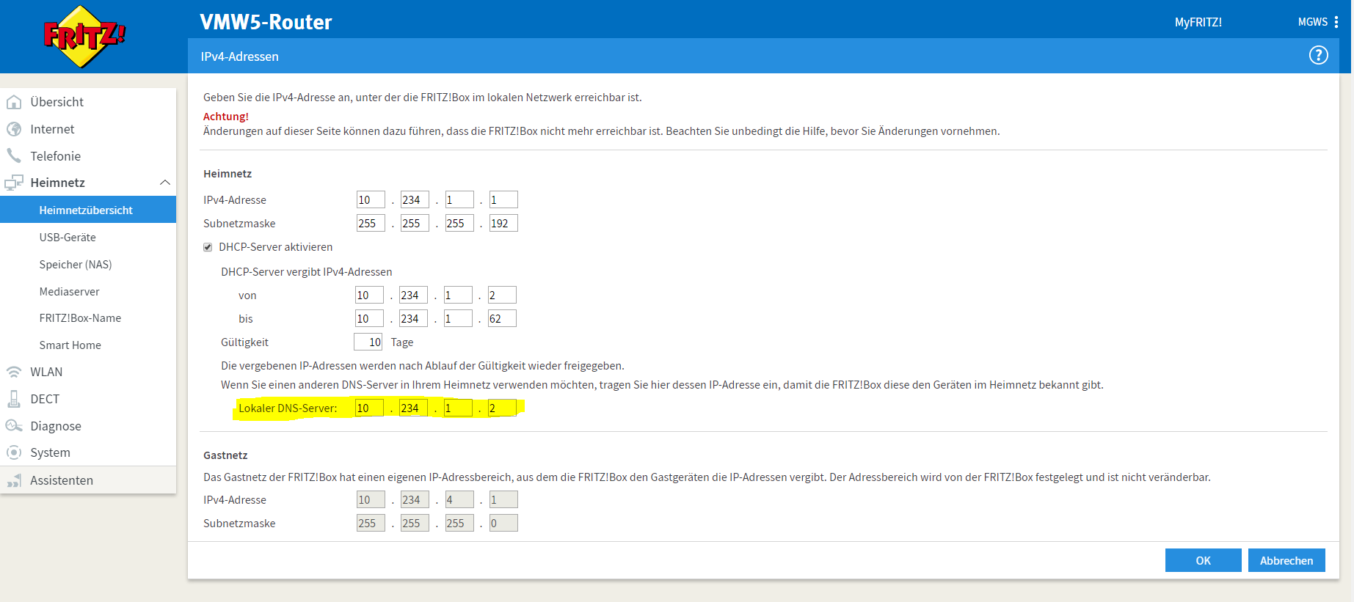Click the Gültigkeit days field
The width and height of the screenshot is (1354, 602).
(368, 342)
